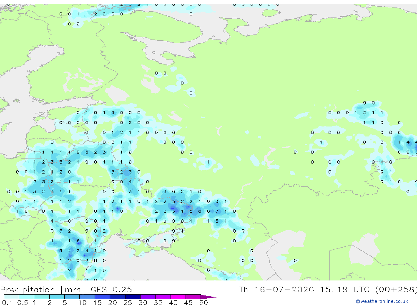Select the 25–30 mm legend color swatch
This screenshot has width=417, height=305.
point(133,297)
